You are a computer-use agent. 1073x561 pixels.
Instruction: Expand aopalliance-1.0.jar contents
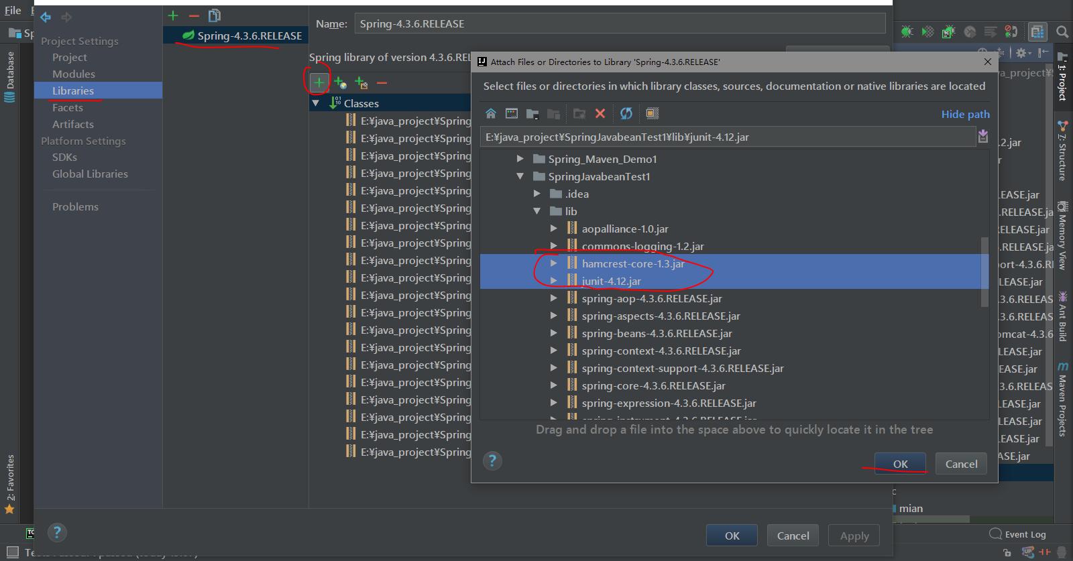pos(554,229)
